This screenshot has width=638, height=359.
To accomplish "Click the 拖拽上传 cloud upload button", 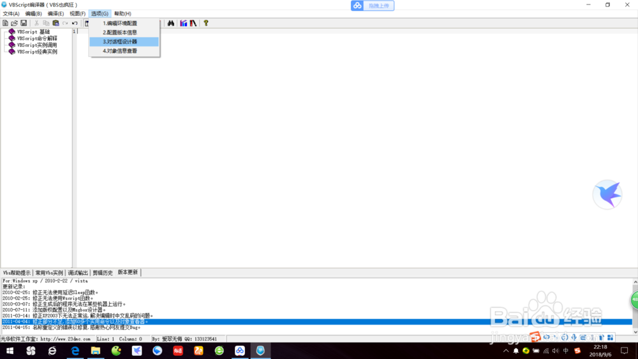I will pos(373,6).
